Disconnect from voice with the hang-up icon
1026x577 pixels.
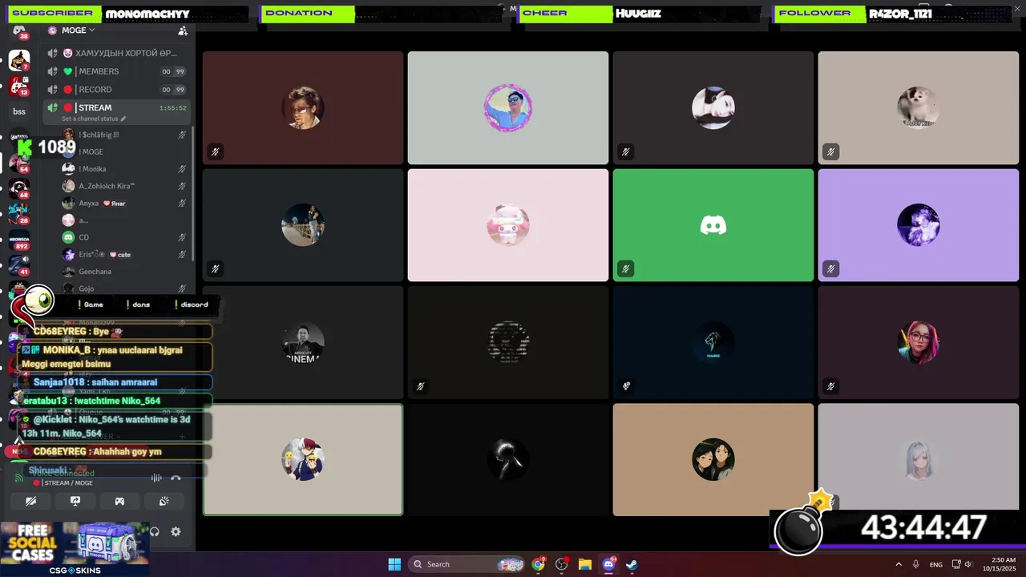click(176, 478)
